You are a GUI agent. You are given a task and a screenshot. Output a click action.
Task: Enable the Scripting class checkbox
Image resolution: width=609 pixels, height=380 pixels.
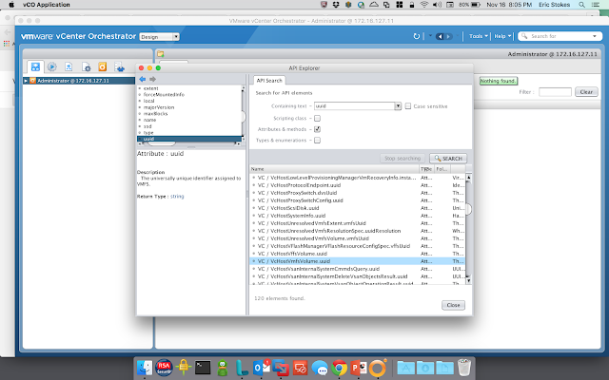pos(317,118)
